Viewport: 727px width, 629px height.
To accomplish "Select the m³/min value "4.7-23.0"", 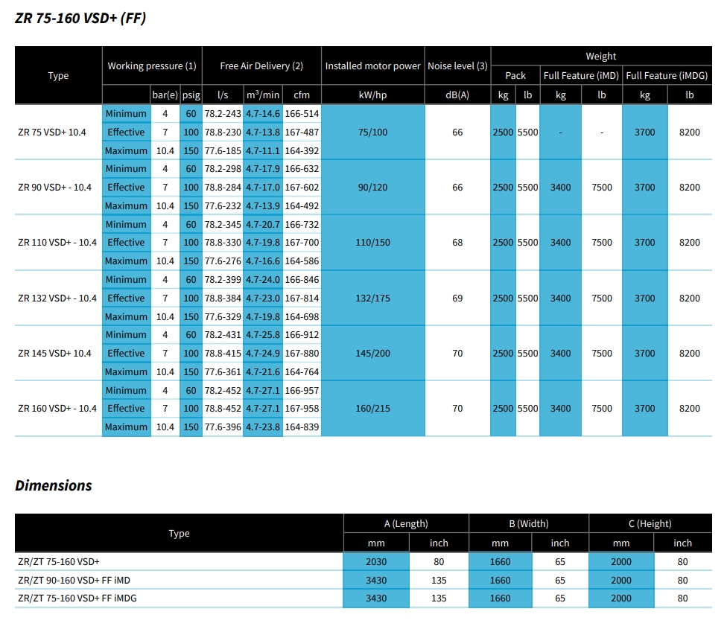I will [x=263, y=298].
